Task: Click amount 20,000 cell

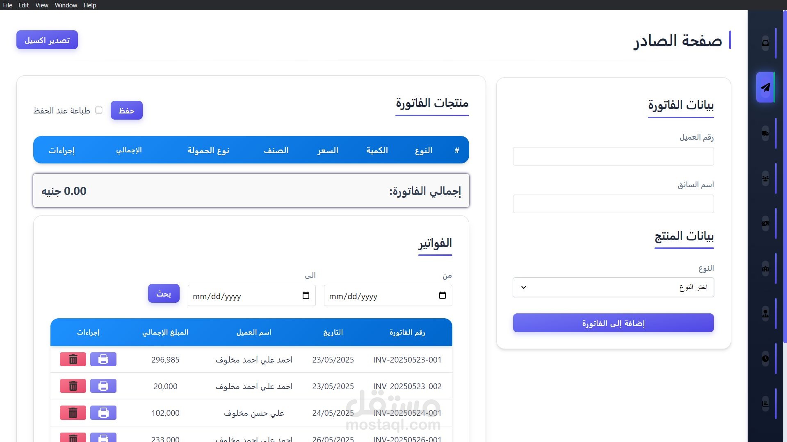Action: (165, 386)
